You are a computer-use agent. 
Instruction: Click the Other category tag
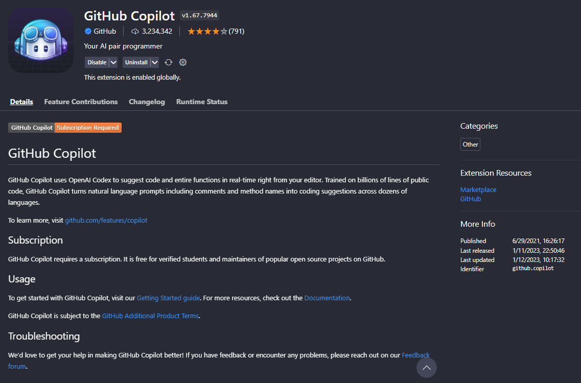470,145
